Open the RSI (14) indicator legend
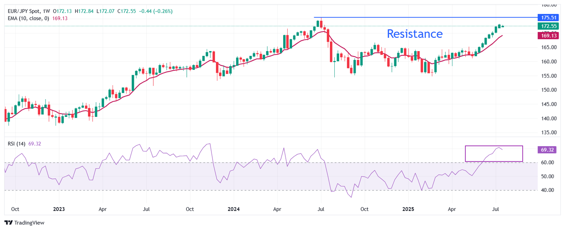This screenshot has width=565, height=230. (17, 144)
